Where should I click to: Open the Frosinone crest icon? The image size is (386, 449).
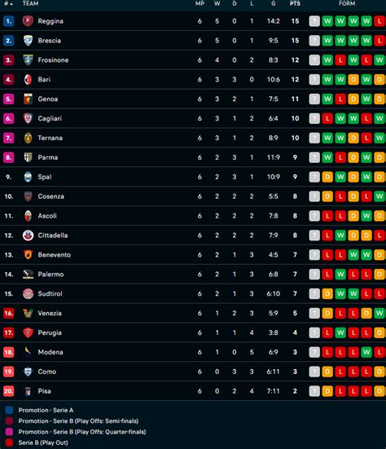pyautogui.click(x=28, y=60)
